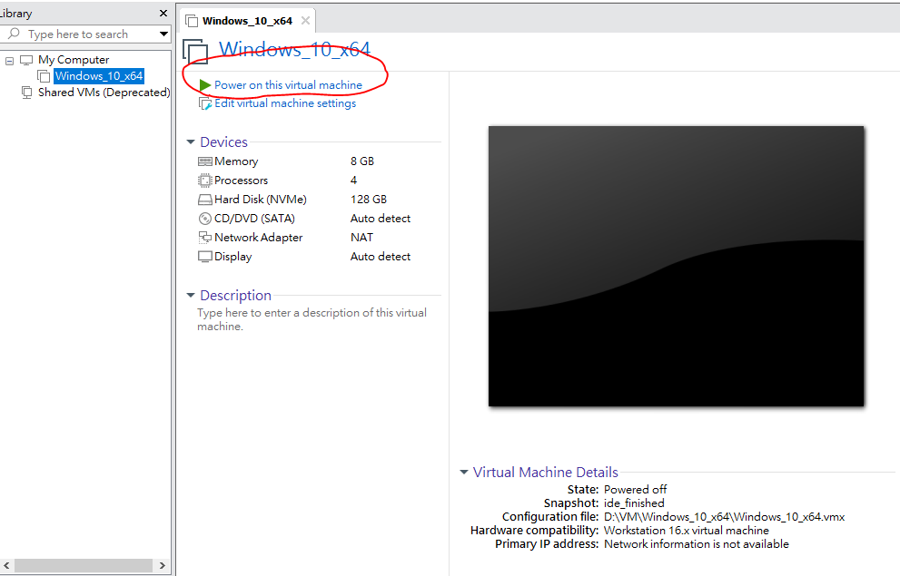Click the ide_finished snapshot name
Screen dimensions: 900x576
(634, 503)
